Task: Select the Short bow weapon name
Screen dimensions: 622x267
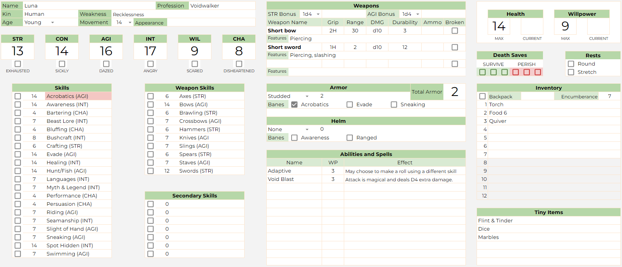Action: [282, 30]
